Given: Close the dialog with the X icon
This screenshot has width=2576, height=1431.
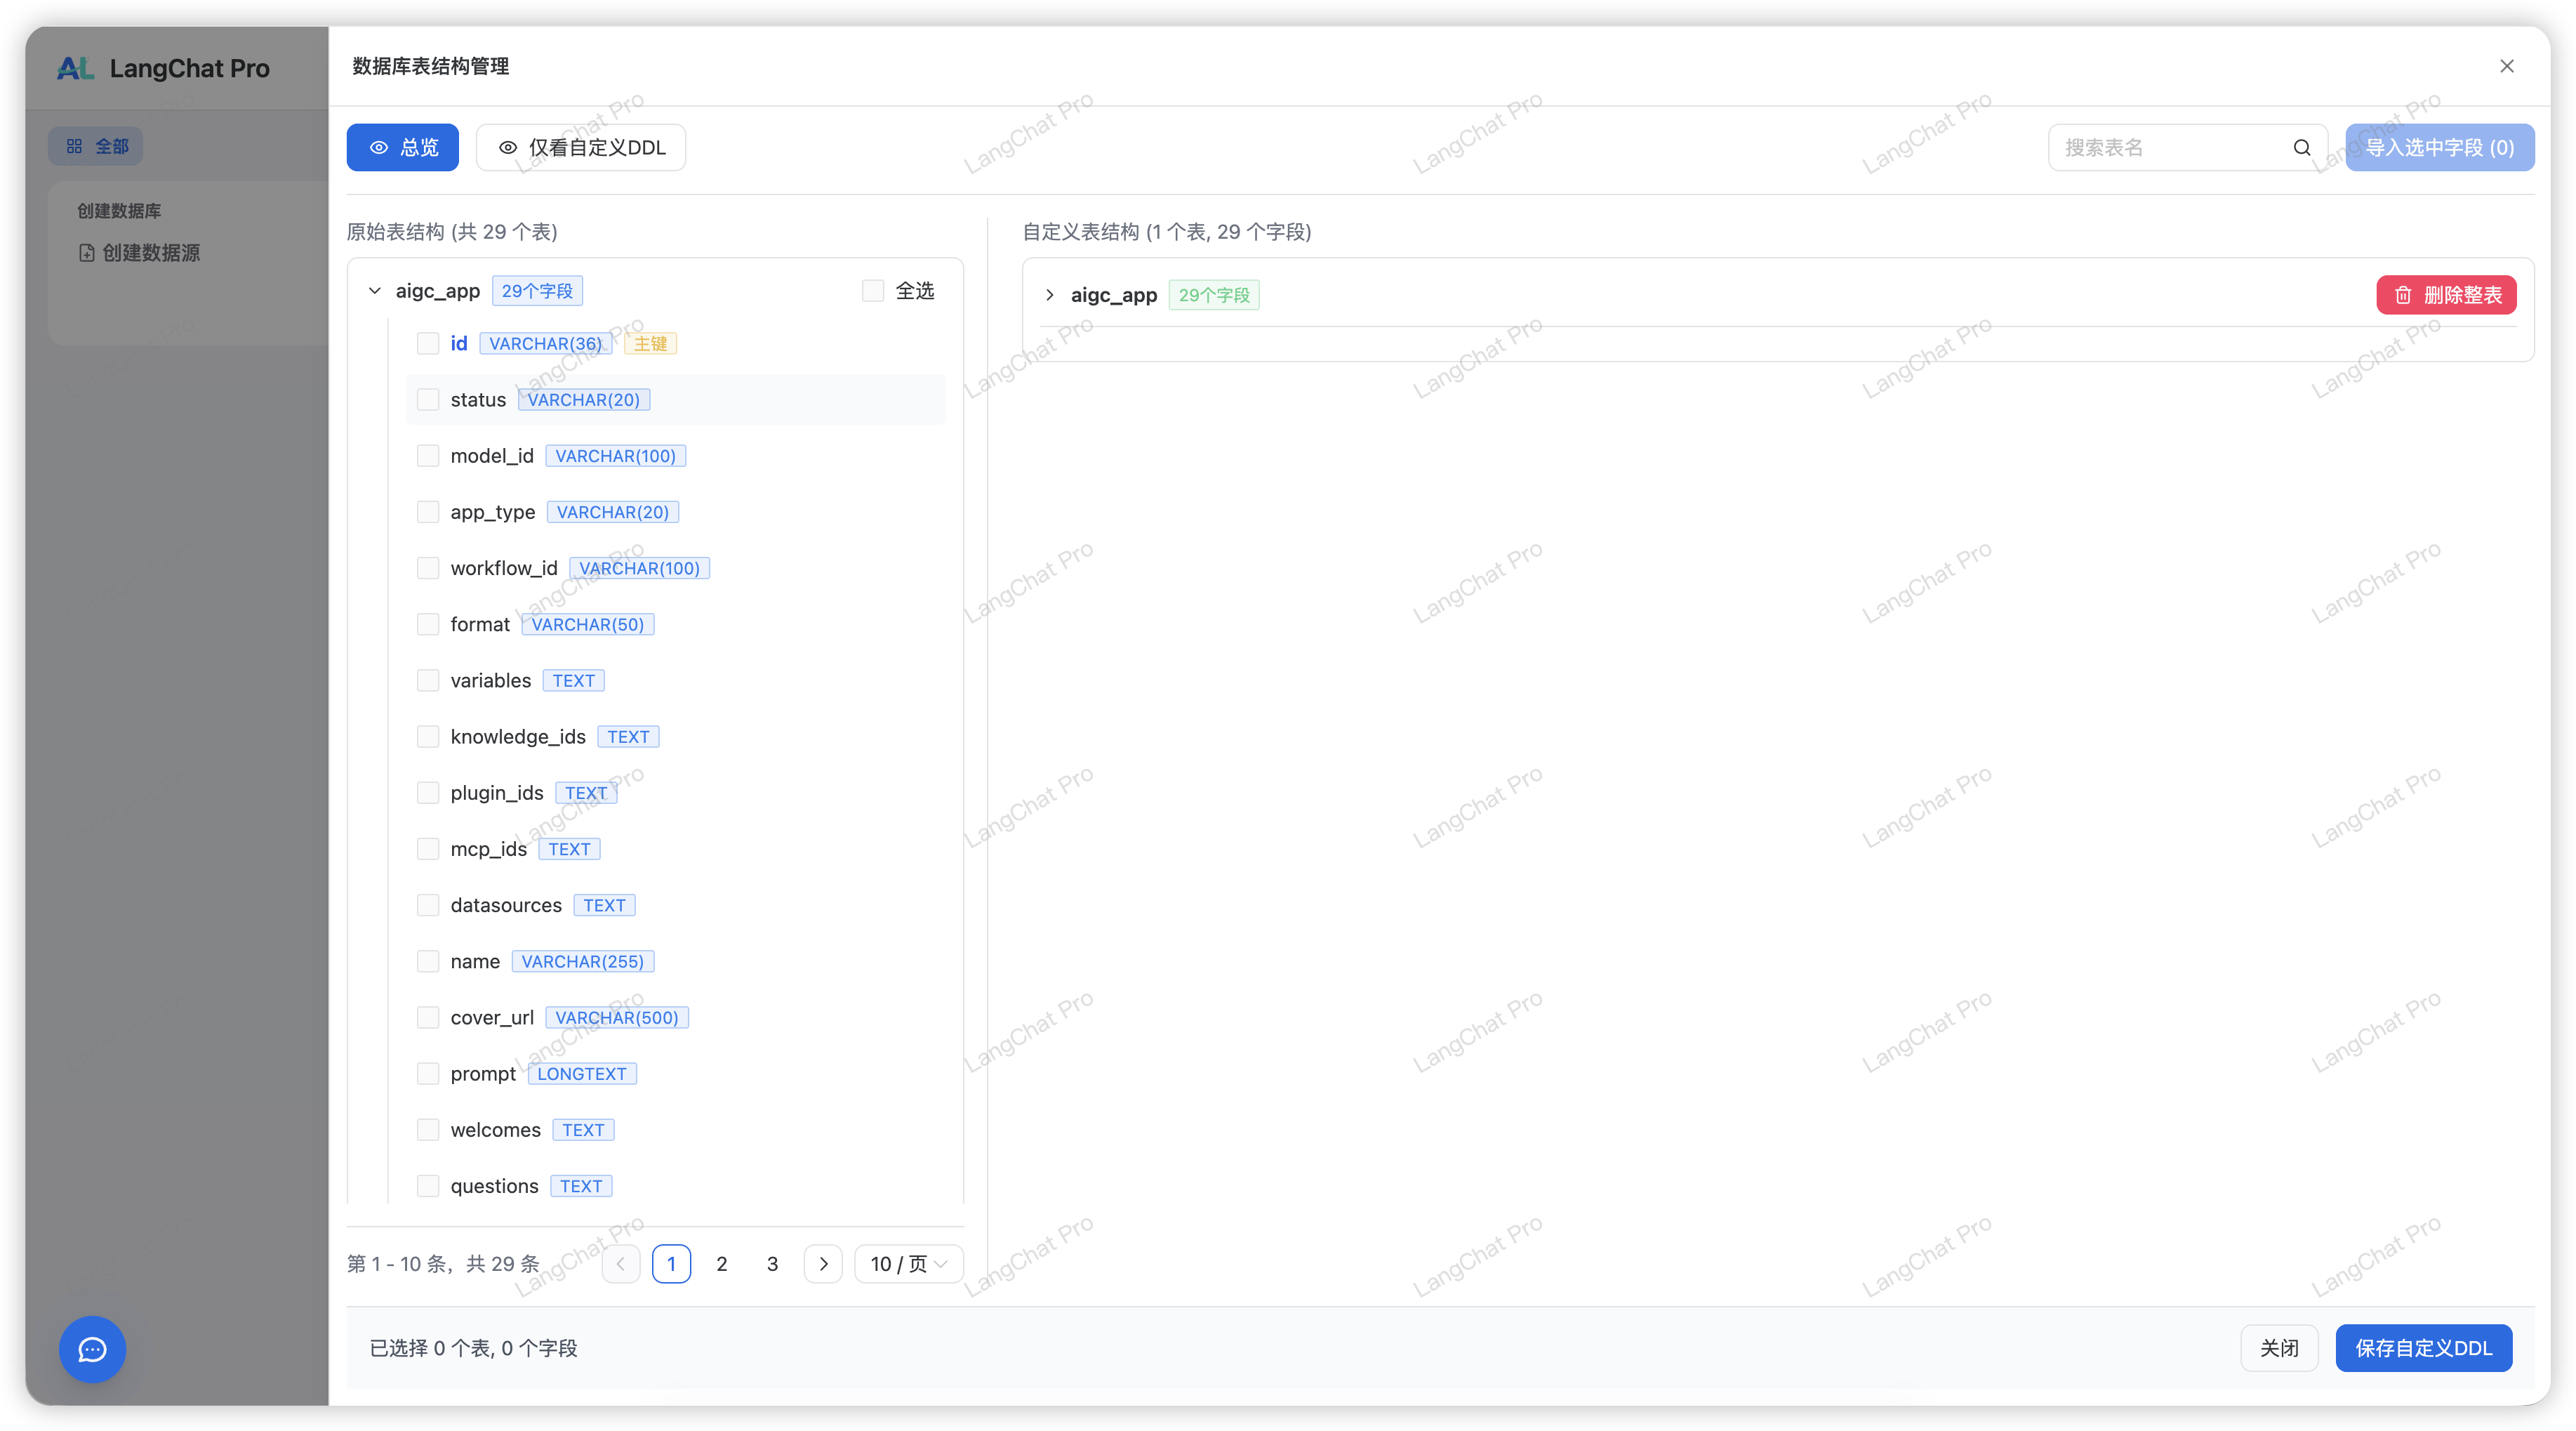Looking at the screenshot, I should [2506, 66].
